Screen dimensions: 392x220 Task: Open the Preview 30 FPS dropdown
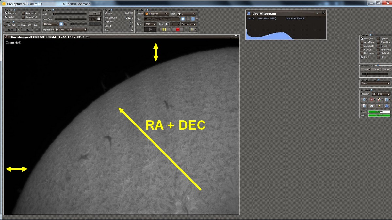point(381,94)
